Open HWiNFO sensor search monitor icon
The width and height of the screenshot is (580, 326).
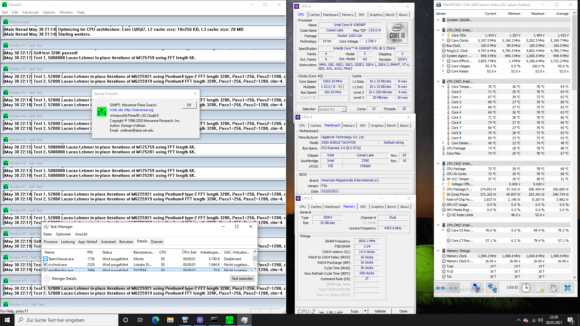476,288
